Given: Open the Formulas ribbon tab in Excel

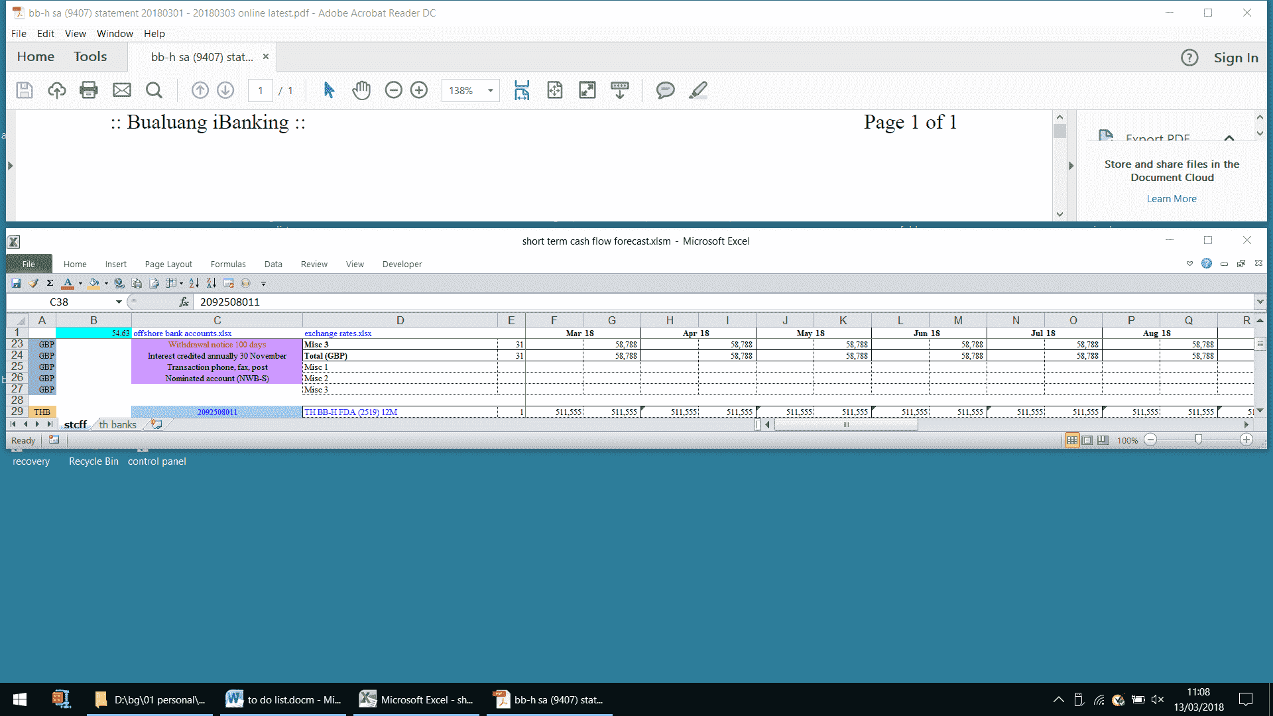Looking at the screenshot, I should point(228,264).
